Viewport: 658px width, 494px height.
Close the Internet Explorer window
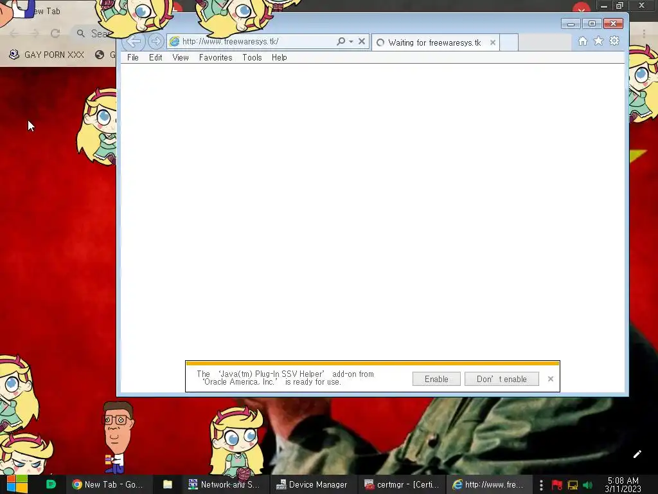click(613, 24)
